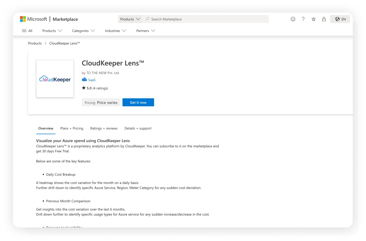Click the heading Visualize your Azure spend

point(83,141)
